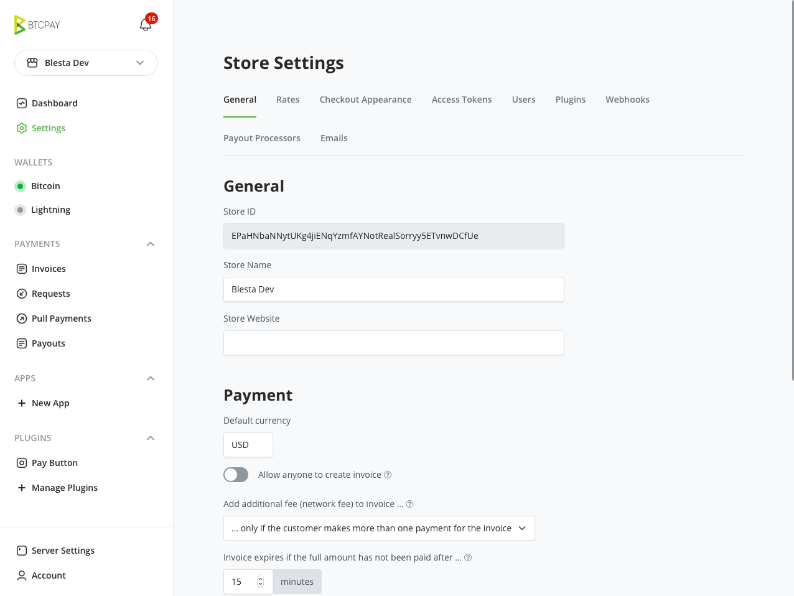Click New App in sidebar
This screenshot has width=794, height=596.
[50, 403]
